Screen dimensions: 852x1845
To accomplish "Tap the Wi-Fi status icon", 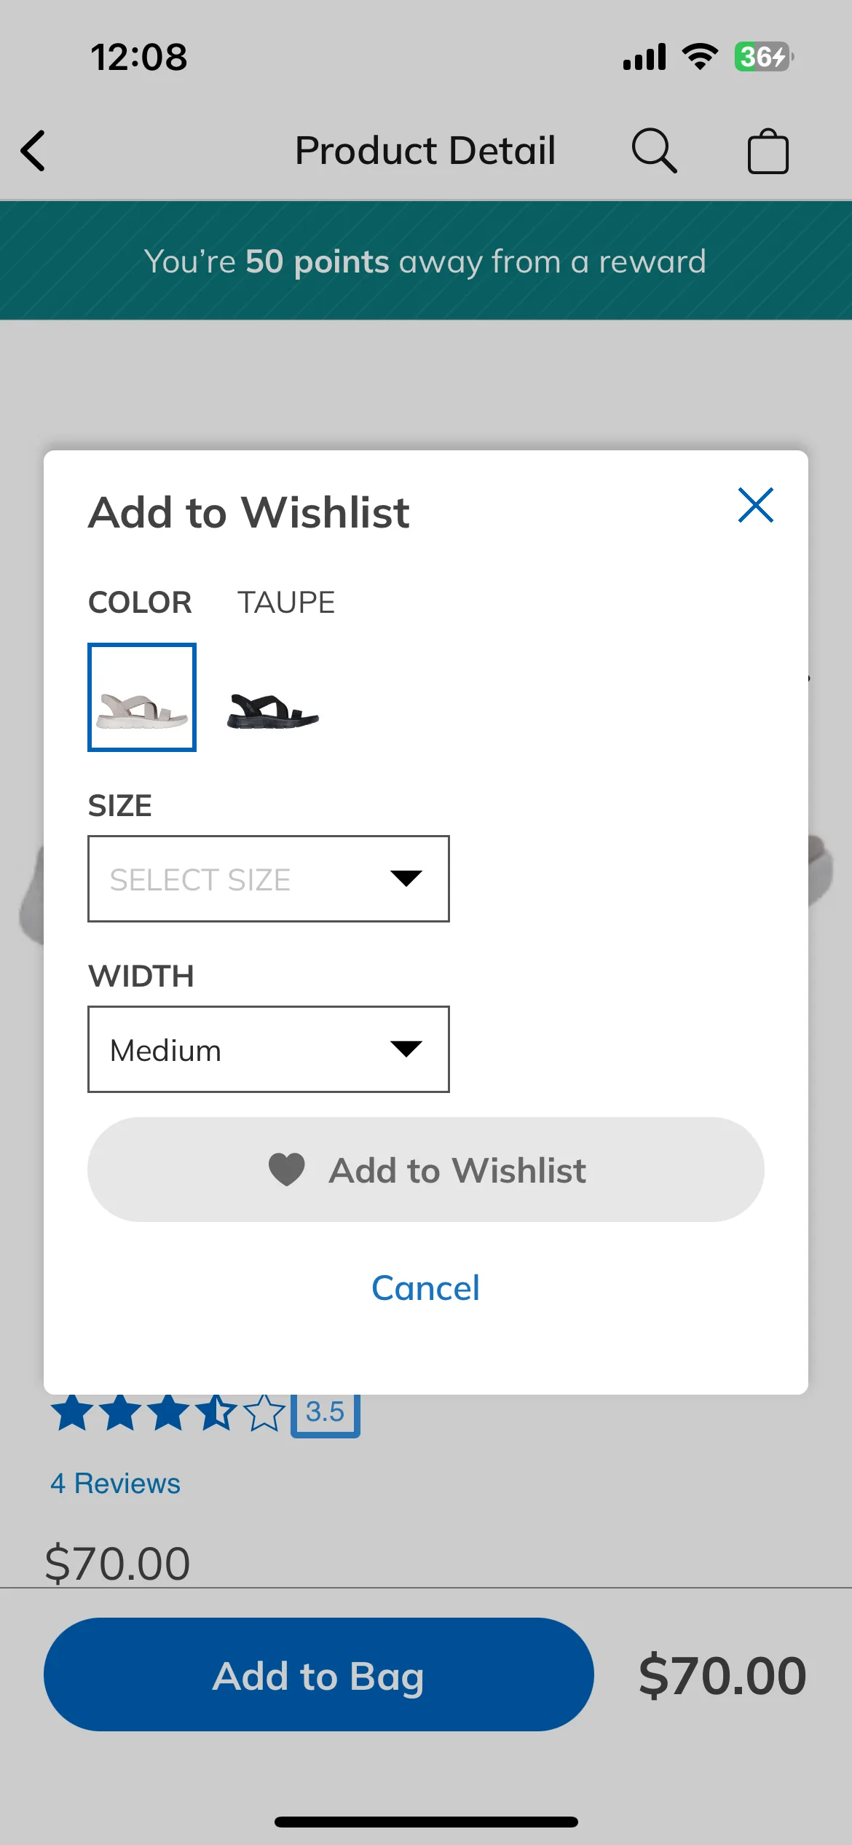I will 700,57.
